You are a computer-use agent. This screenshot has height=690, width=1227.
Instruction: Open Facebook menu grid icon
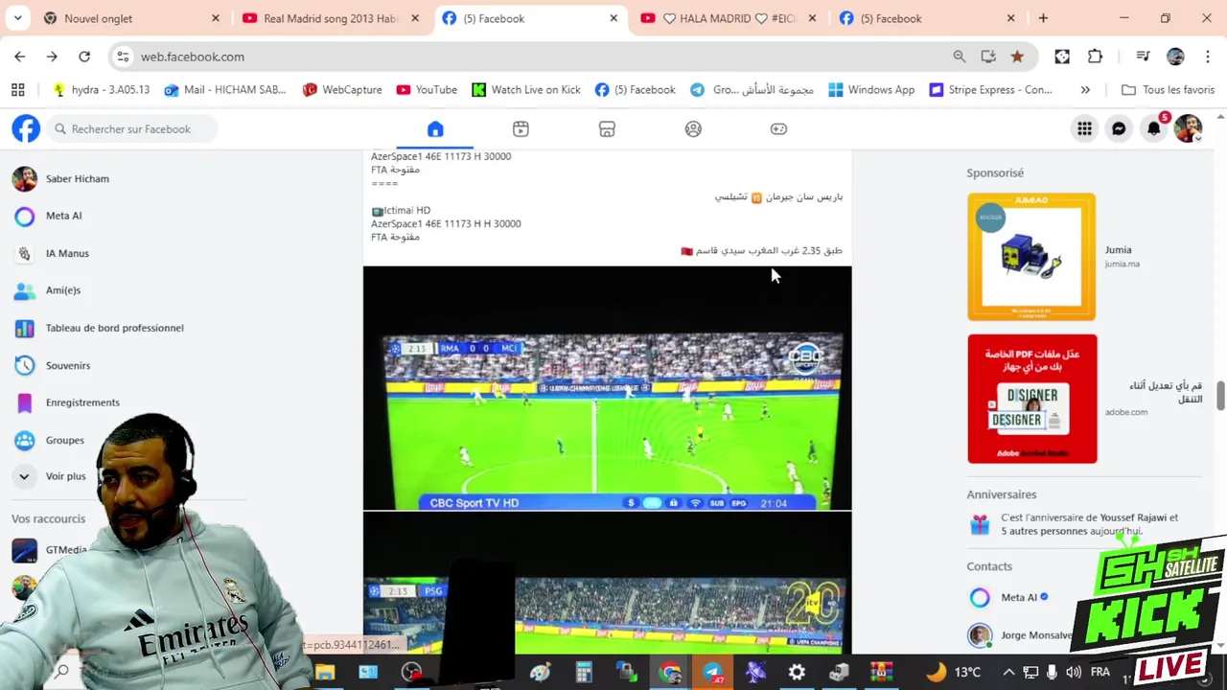pos(1084,129)
